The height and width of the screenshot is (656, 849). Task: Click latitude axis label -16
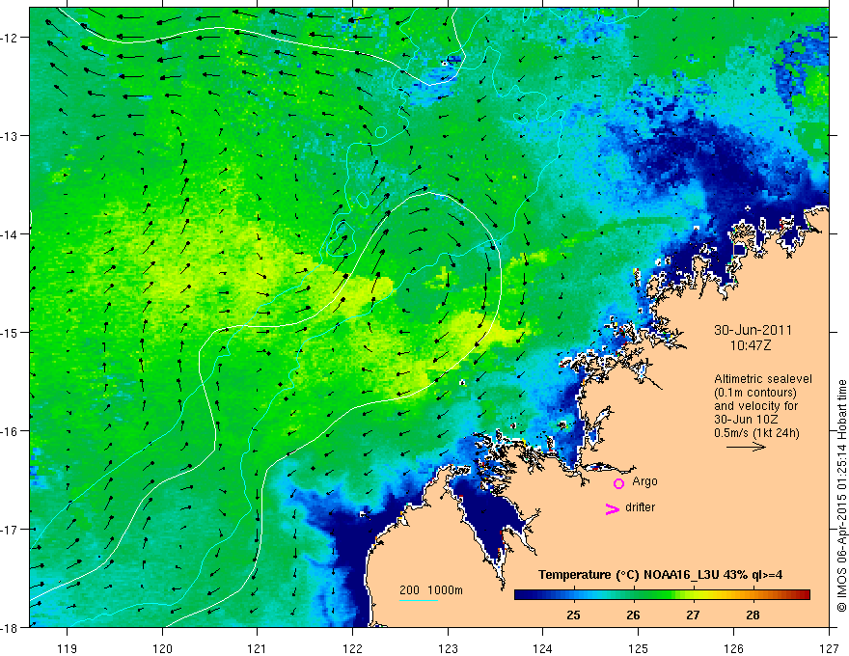(x=10, y=431)
